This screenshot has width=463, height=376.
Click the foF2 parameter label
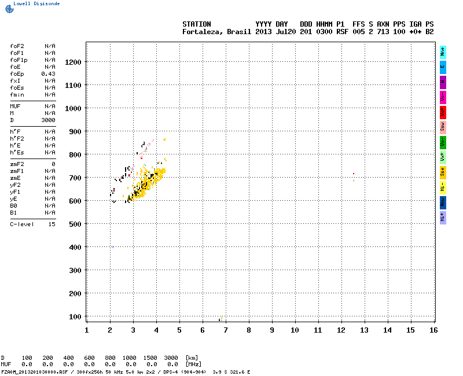pyautogui.click(x=17, y=46)
